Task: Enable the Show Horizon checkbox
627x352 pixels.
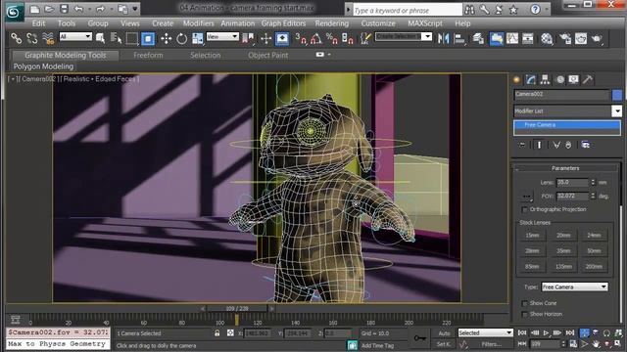Action: point(525,315)
